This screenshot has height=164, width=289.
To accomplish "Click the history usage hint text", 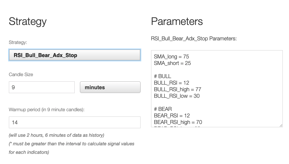I will (x=56, y=135).
